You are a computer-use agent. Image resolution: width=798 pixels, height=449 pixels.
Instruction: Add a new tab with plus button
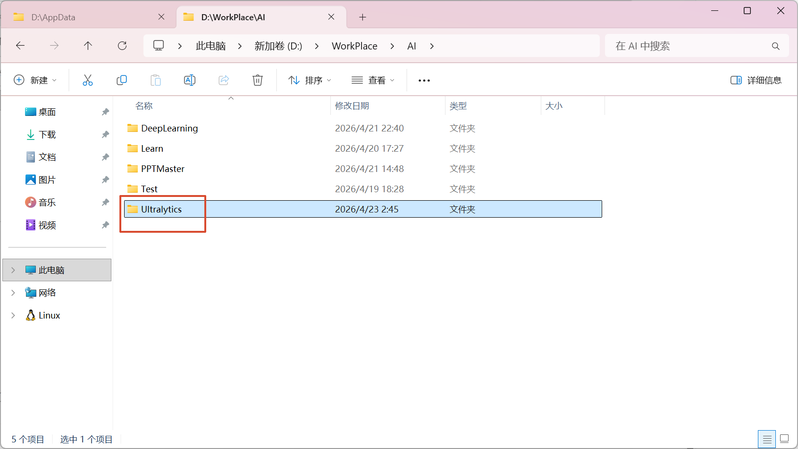tap(362, 17)
